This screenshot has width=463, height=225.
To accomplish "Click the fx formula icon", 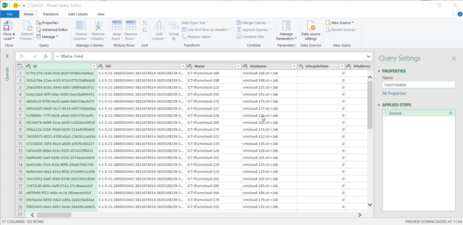I will (46, 56).
